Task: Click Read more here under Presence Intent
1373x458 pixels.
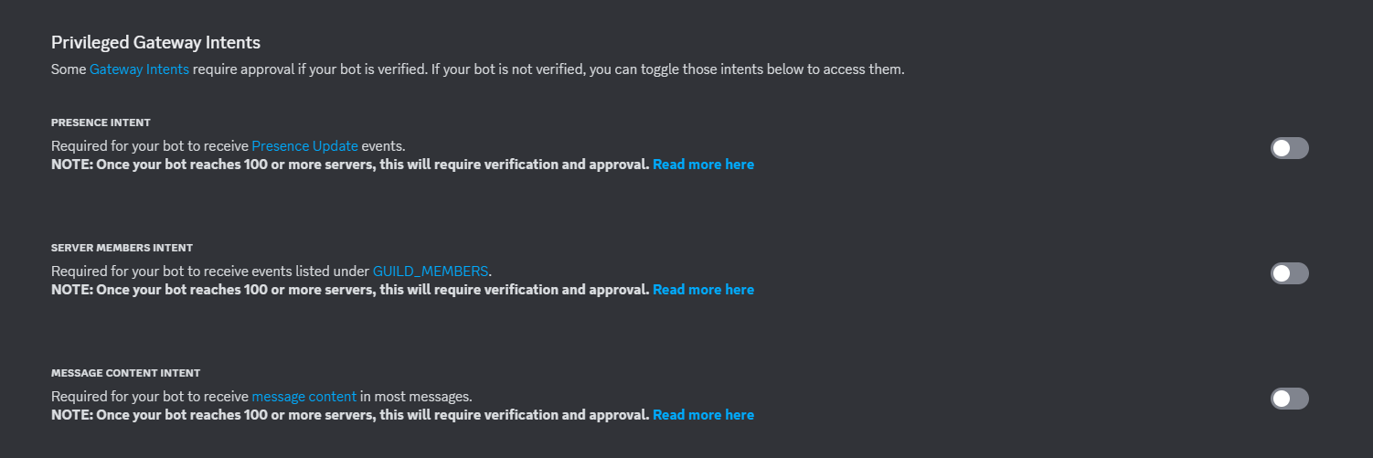Action: 703,165
